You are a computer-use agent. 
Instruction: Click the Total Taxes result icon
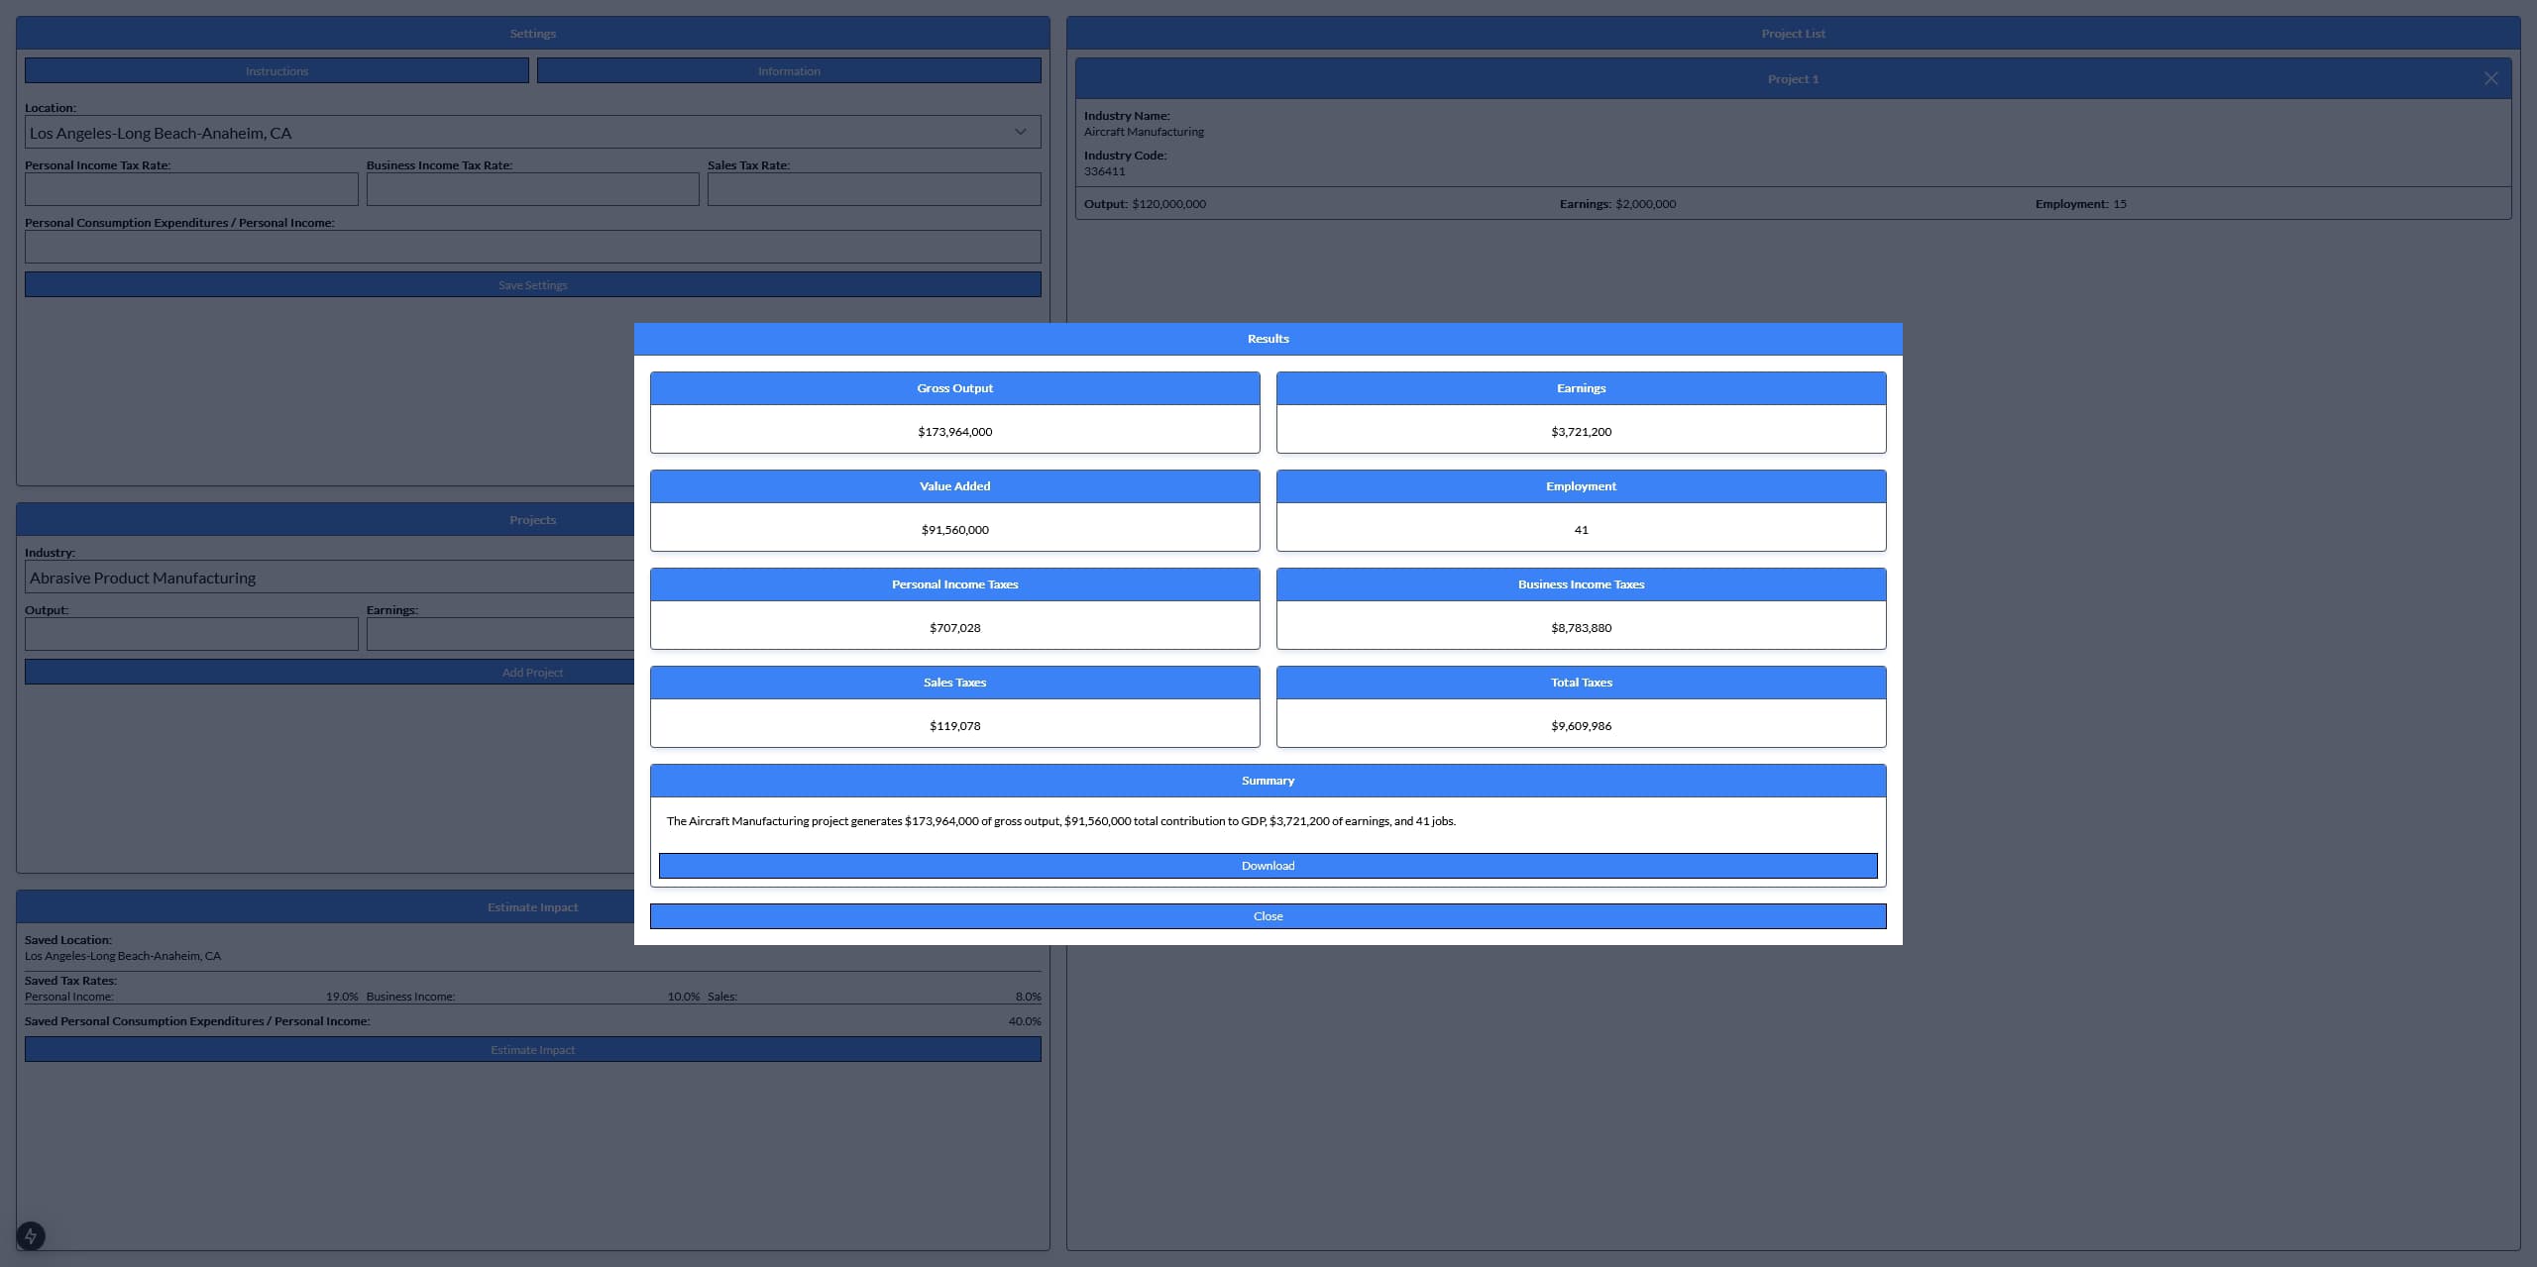1581,705
